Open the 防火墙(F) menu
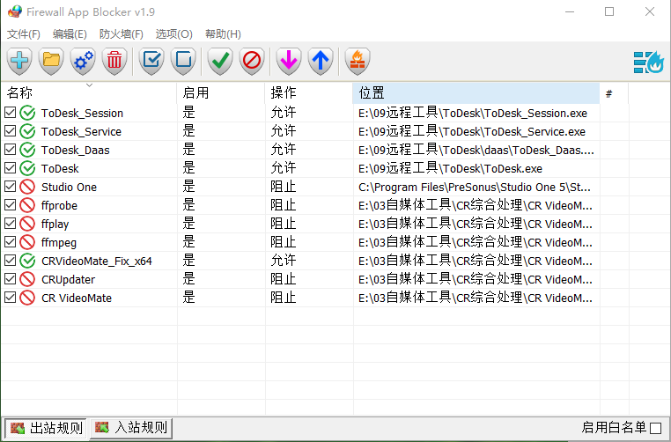Screen dimensions: 671x442 pyautogui.click(x=122, y=33)
